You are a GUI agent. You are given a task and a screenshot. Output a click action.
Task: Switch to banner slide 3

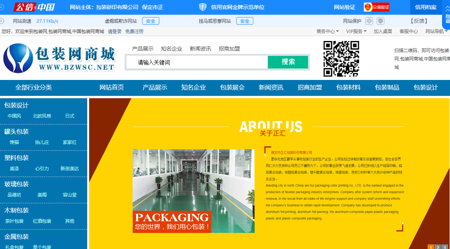point(444,247)
